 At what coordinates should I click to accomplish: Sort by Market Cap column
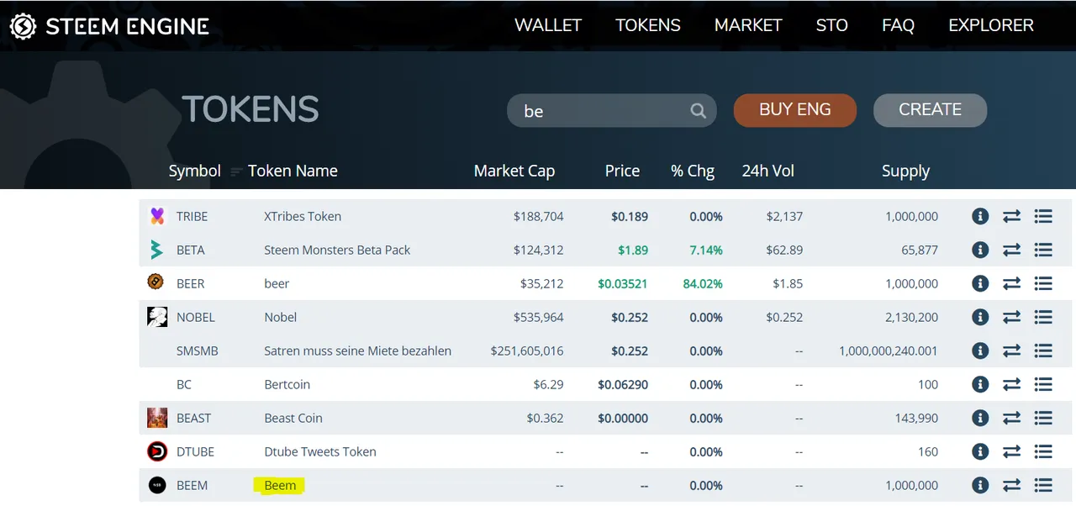click(514, 171)
